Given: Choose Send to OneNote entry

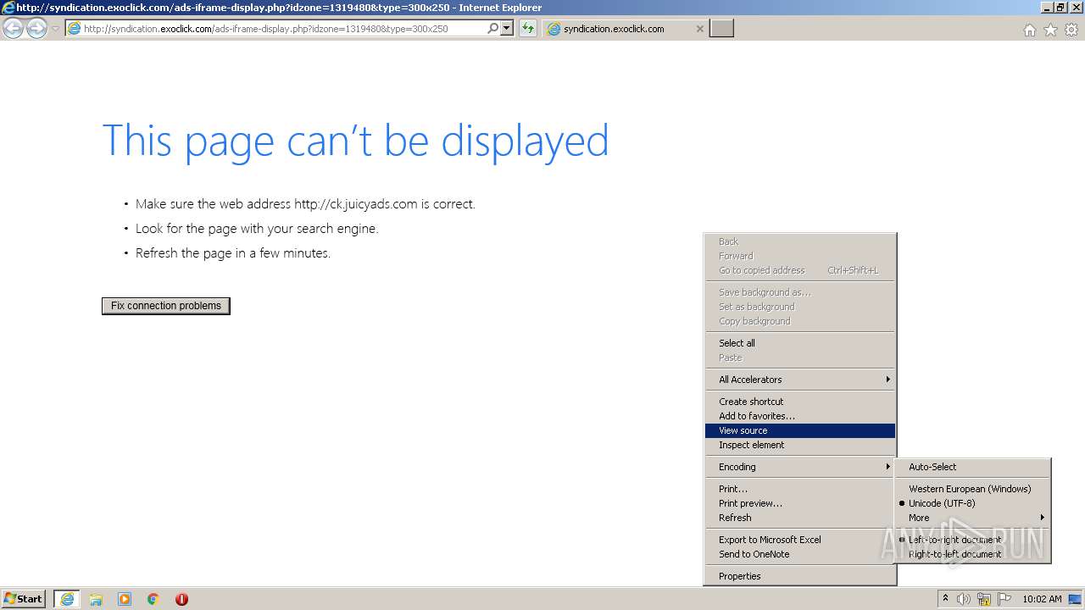Looking at the screenshot, I should [x=800, y=554].
